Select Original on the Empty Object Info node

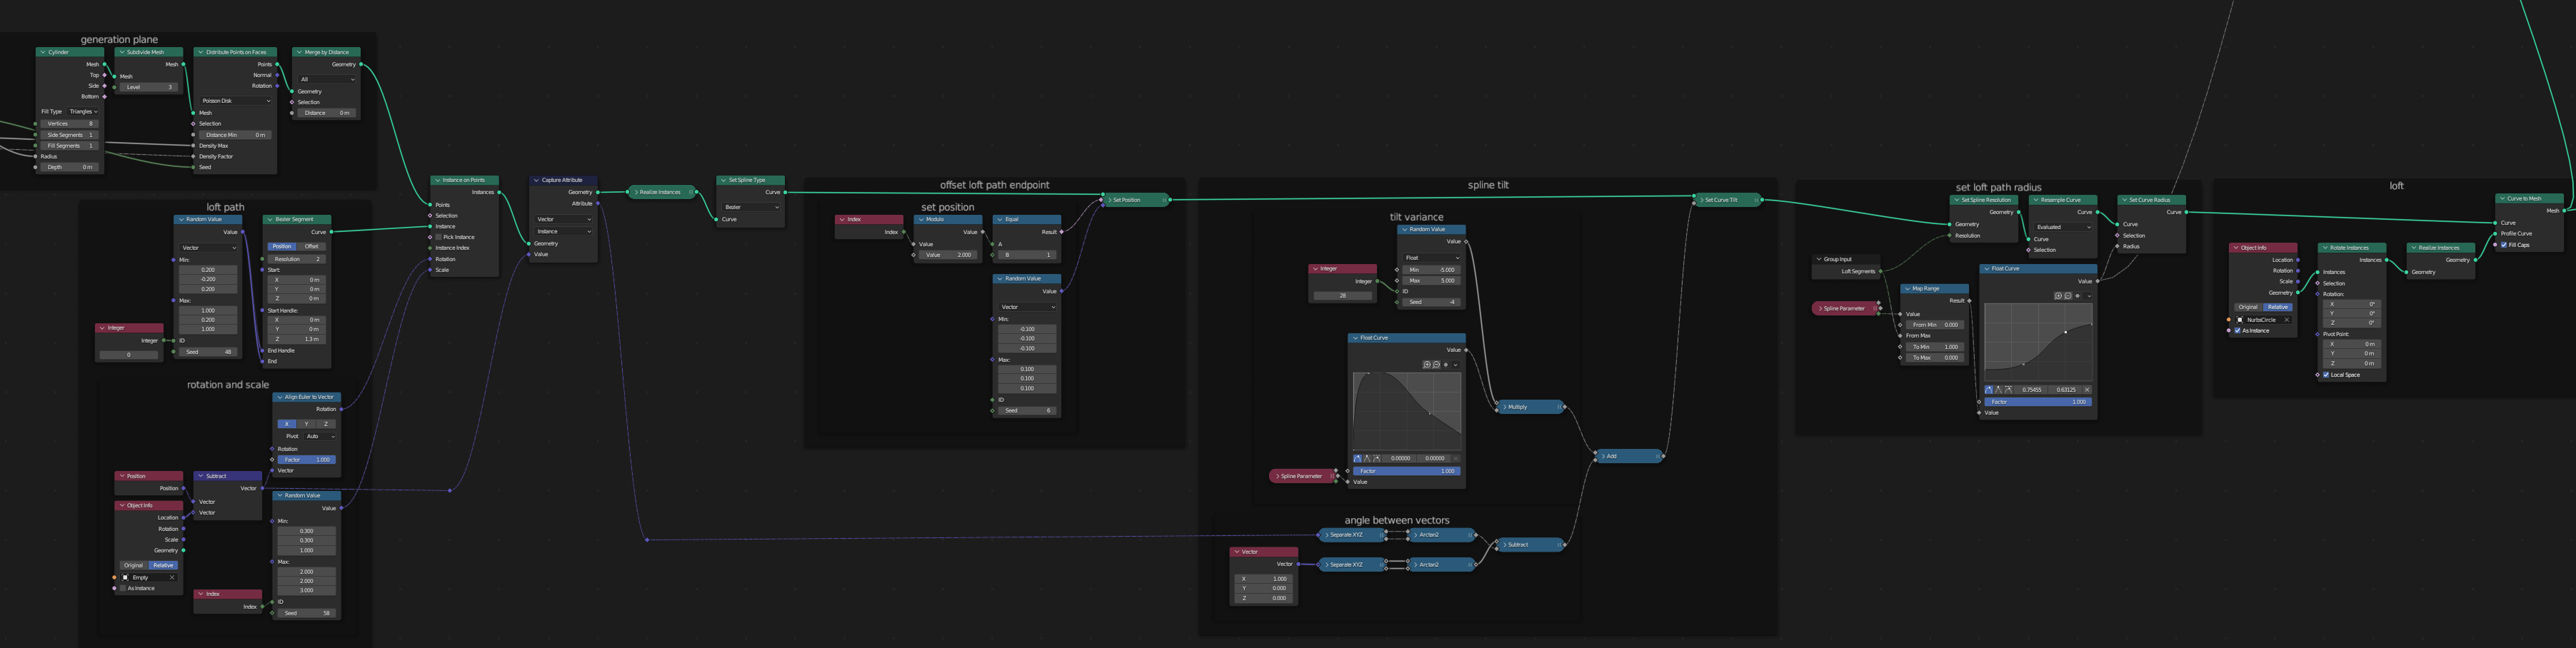click(134, 565)
